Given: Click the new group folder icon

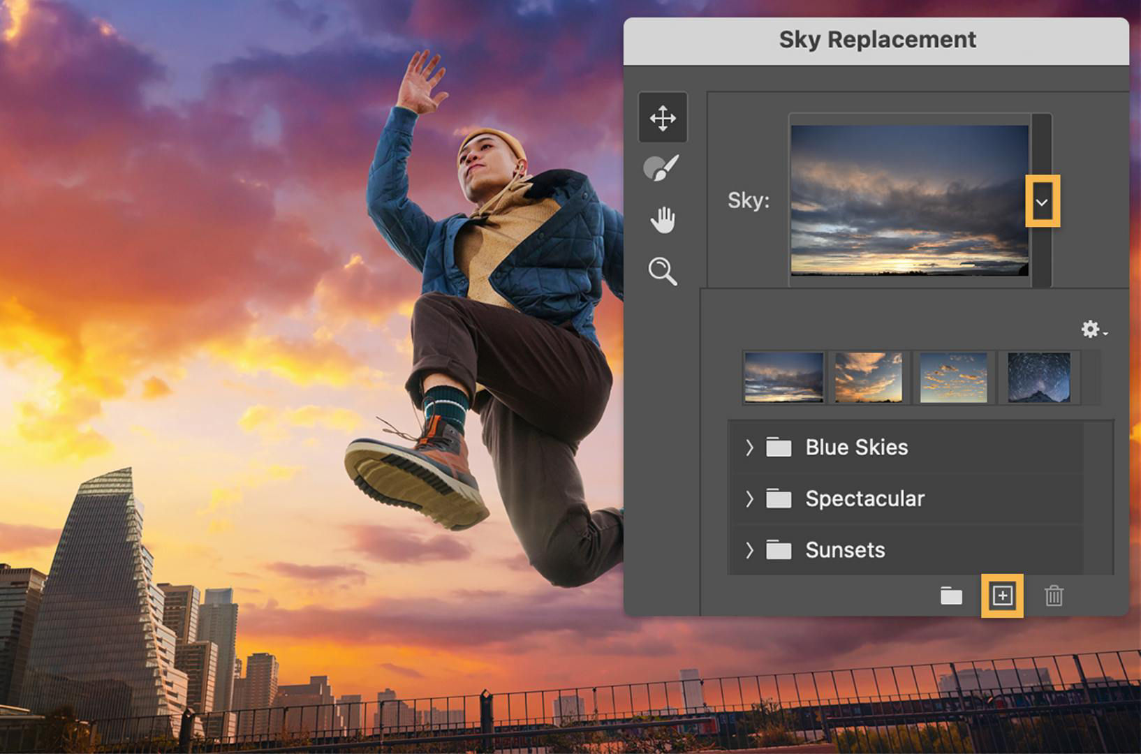Looking at the screenshot, I should coord(952,597).
